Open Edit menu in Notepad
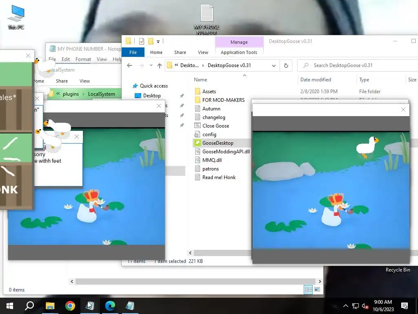The height and width of the screenshot is (314, 418). point(66,59)
